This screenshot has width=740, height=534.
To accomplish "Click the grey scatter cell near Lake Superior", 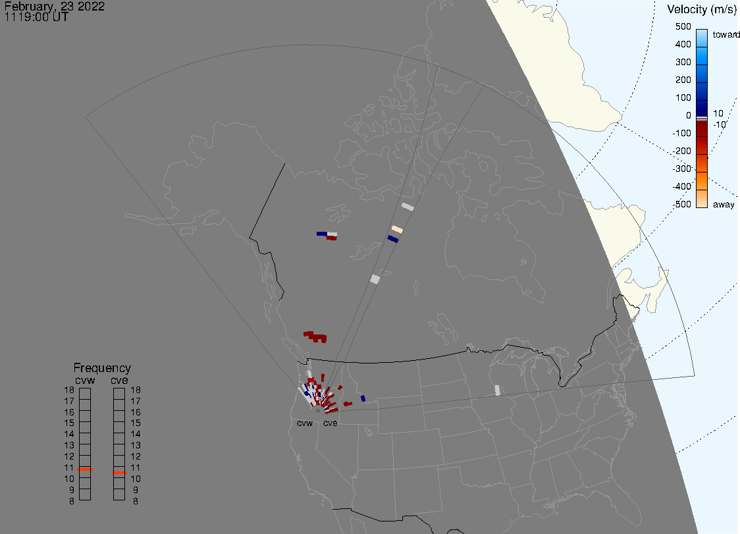I will pyautogui.click(x=497, y=390).
